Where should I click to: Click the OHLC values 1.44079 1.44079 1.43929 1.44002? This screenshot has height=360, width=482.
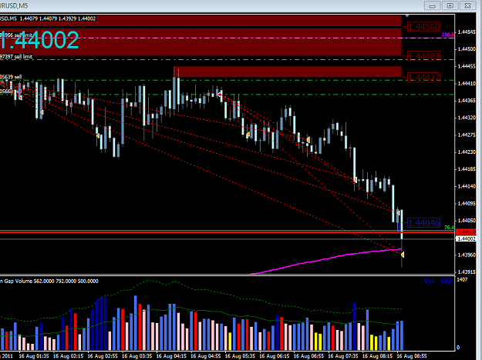pyautogui.click(x=58, y=18)
